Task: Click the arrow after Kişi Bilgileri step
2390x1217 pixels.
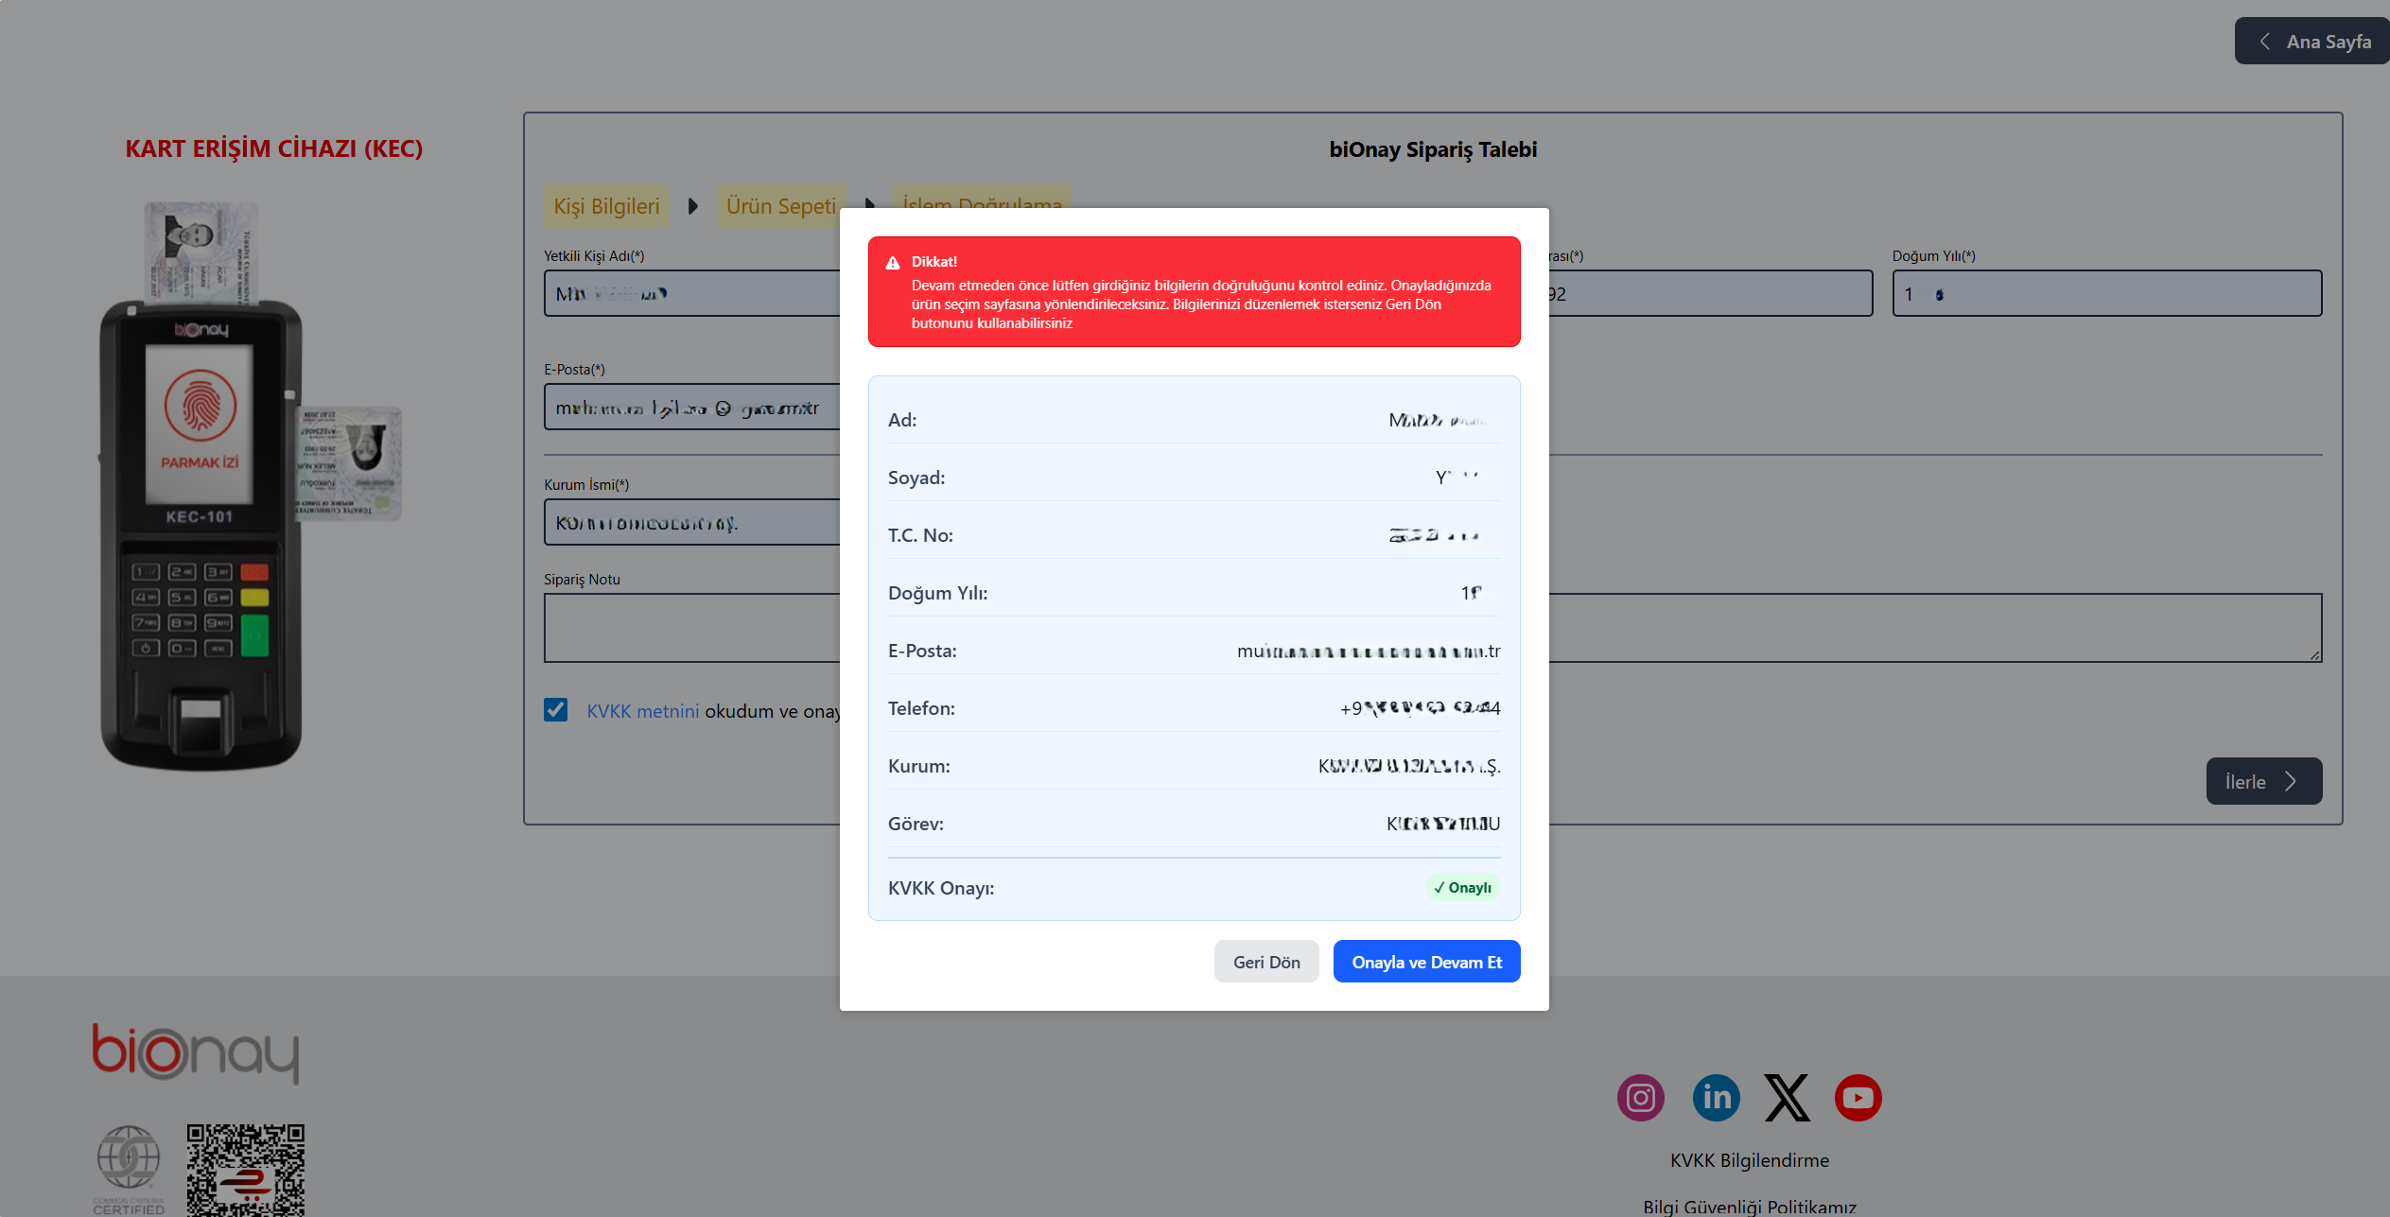Action: (x=692, y=206)
